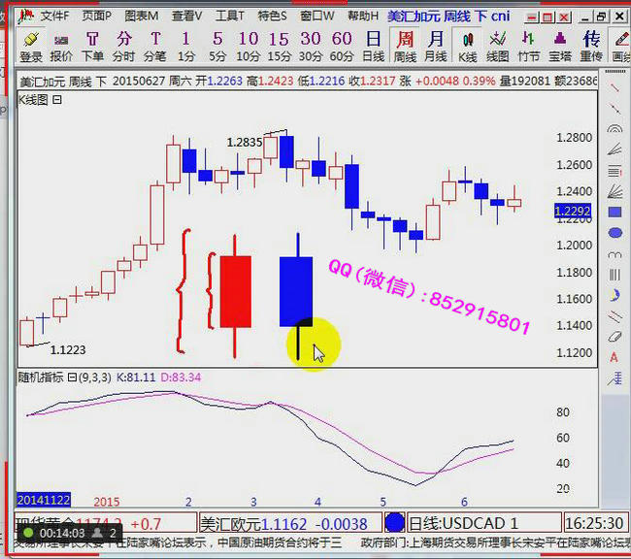Open the 图表M menu
The height and width of the screenshot is (559, 631).
coord(141,16)
